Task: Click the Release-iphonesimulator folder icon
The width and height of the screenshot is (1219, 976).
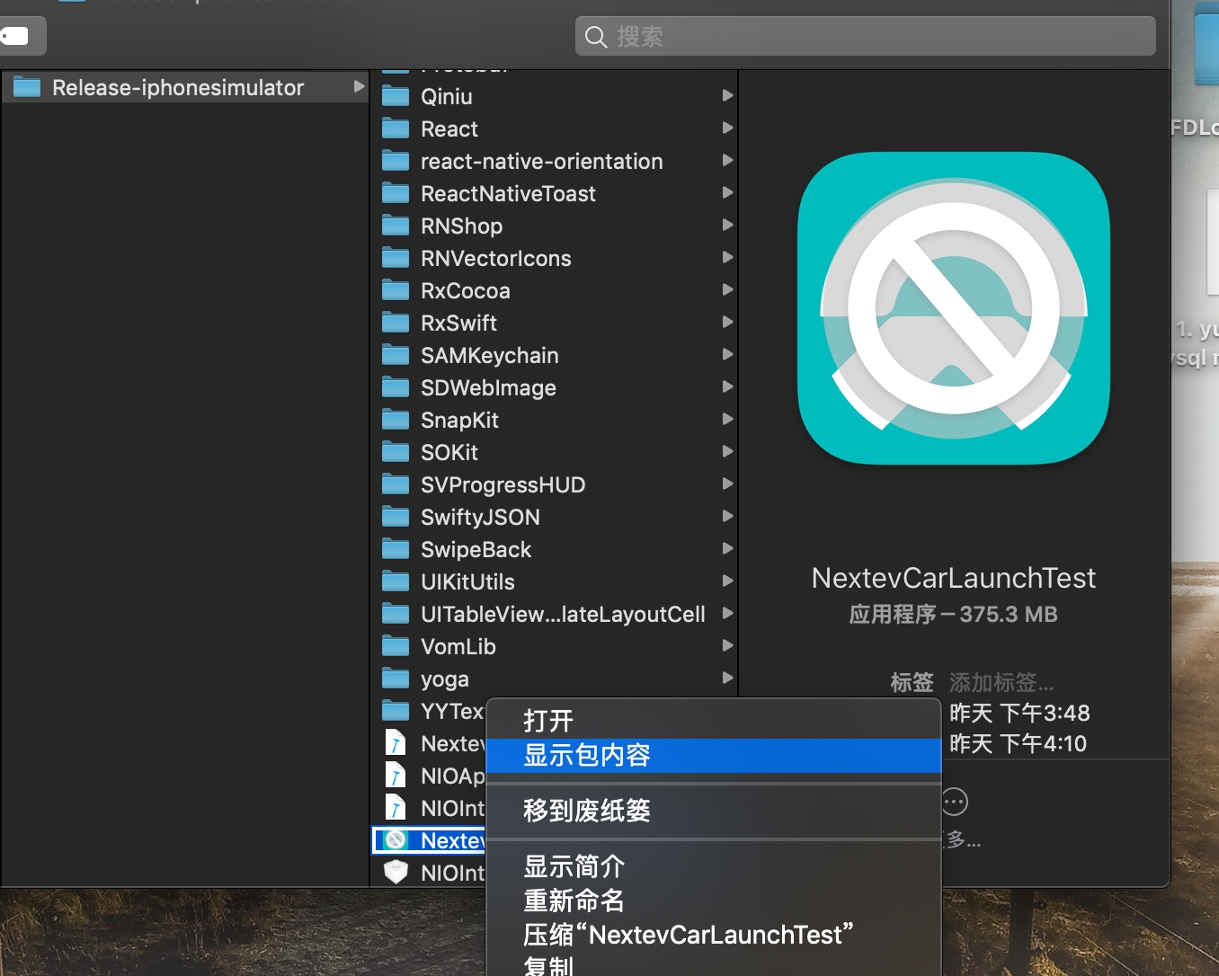Action: point(27,87)
